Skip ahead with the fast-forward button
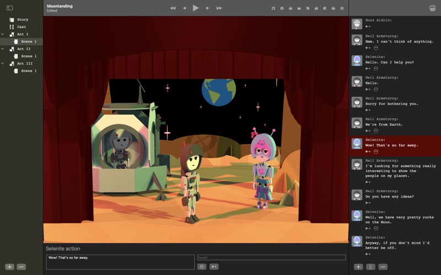441x275 pixels. point(219,8)
